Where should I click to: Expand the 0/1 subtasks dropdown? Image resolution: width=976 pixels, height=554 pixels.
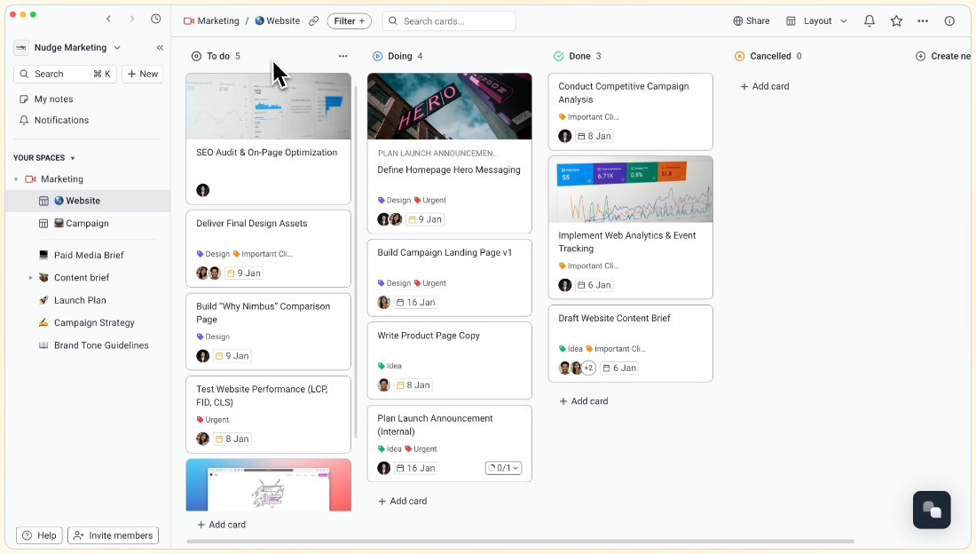[x=503, y=468]
